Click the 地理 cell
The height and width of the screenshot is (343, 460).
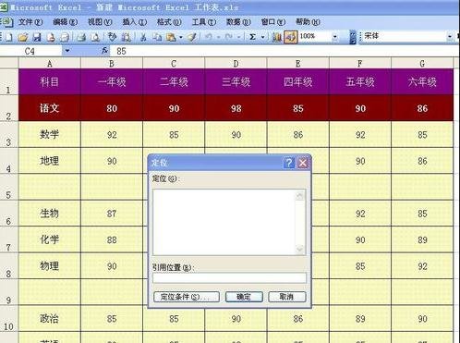point(50,161)
